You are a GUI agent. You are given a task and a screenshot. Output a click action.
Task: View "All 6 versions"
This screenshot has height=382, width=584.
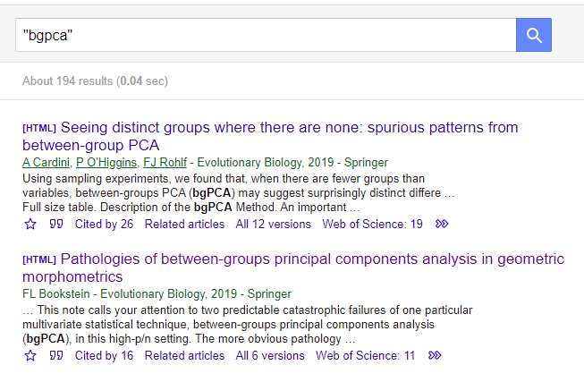[x=270, y=355]
